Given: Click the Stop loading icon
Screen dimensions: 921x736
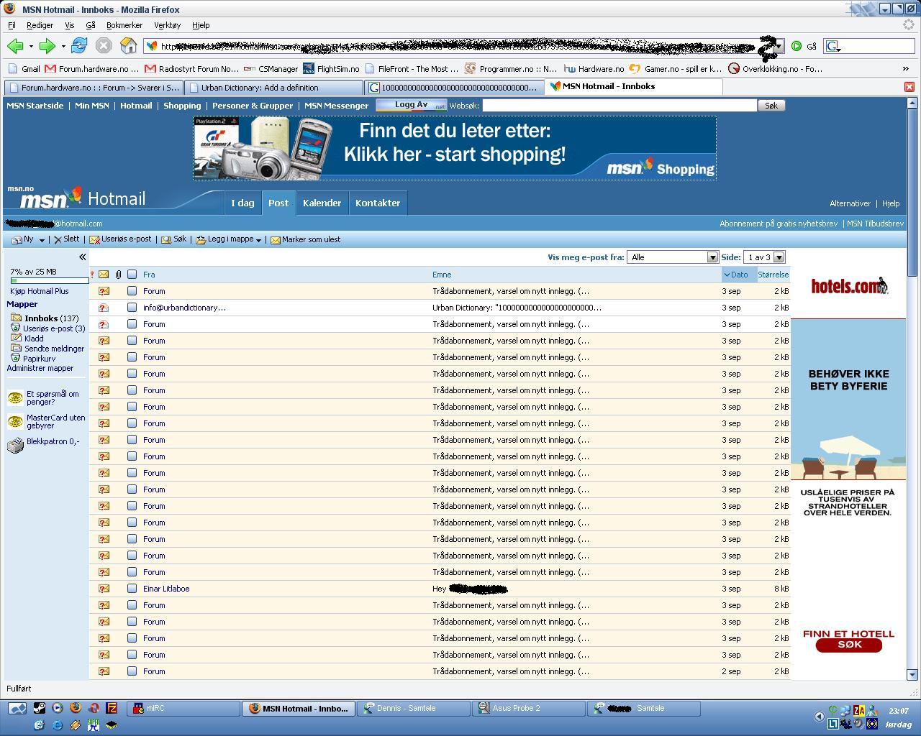Looking at the screenshot, I should (104, 46).
